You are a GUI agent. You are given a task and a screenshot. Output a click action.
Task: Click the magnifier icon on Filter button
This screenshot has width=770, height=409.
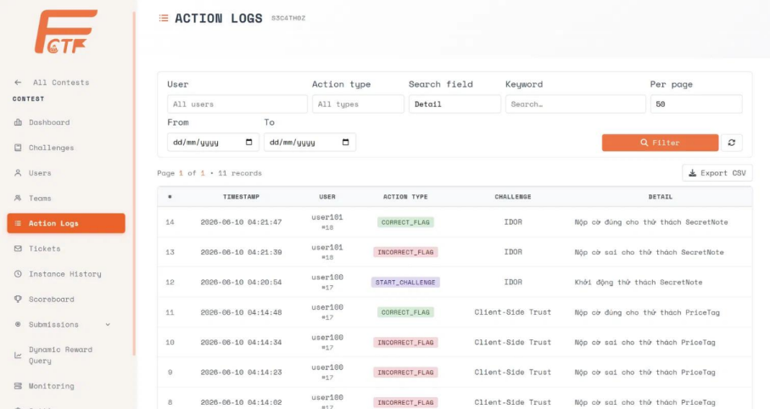coord(644,143)
